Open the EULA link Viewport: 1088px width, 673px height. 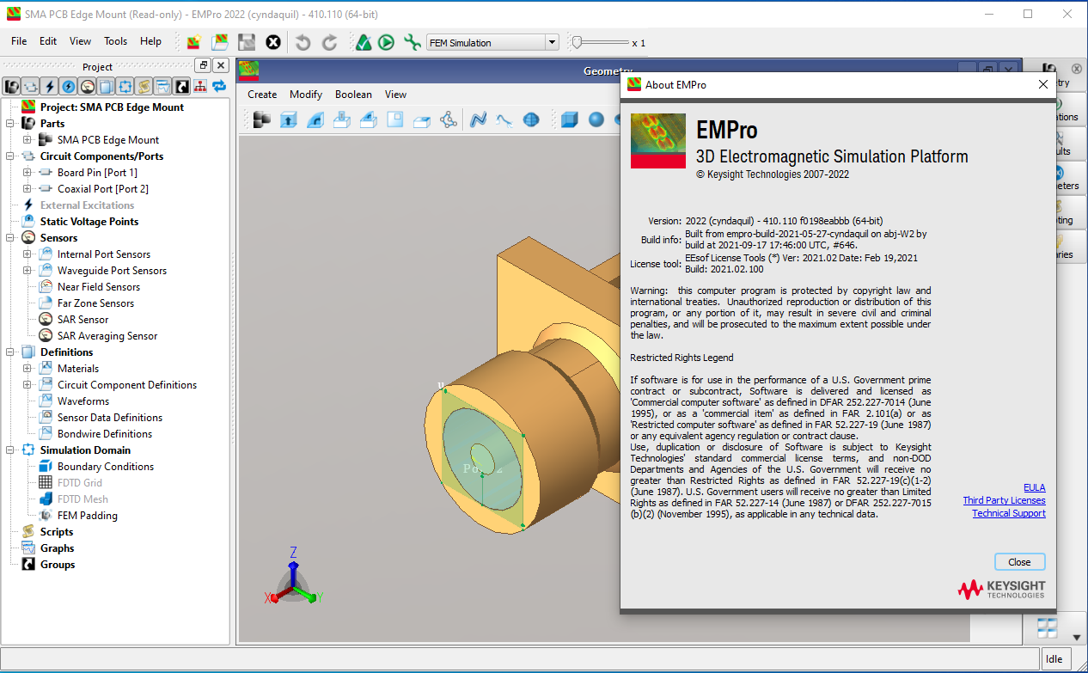pos(1035,487)
